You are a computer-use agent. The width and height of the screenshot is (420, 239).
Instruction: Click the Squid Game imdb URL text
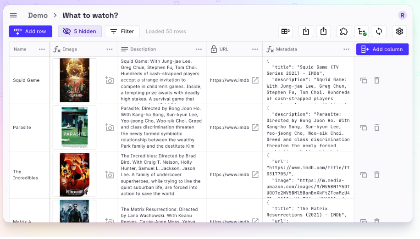click(x=230, y=80)
